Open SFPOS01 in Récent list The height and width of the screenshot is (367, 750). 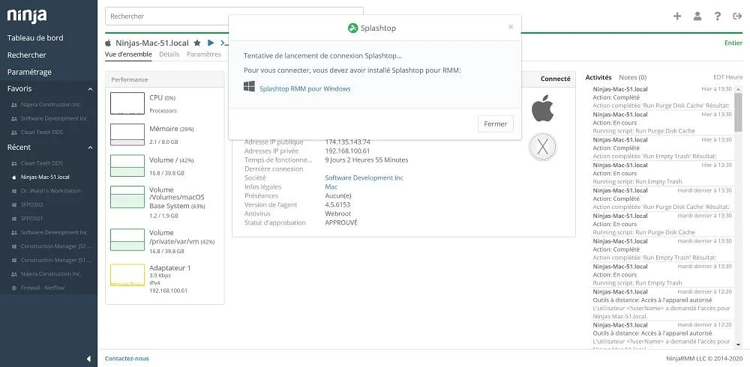31,219
